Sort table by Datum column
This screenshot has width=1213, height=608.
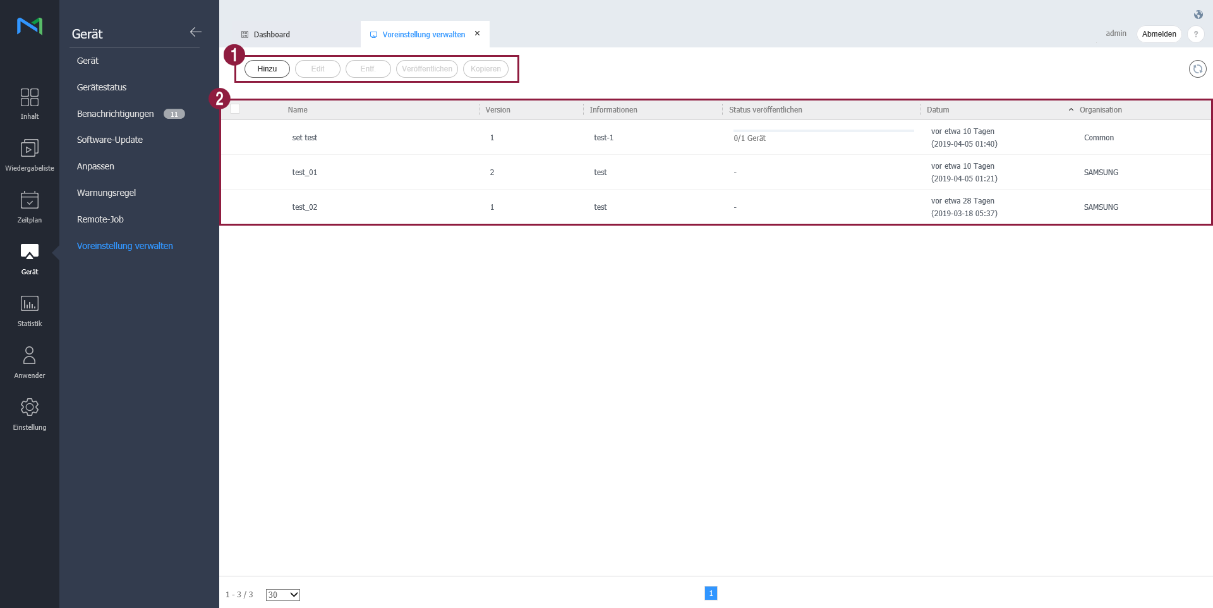[x=938, y=110]
